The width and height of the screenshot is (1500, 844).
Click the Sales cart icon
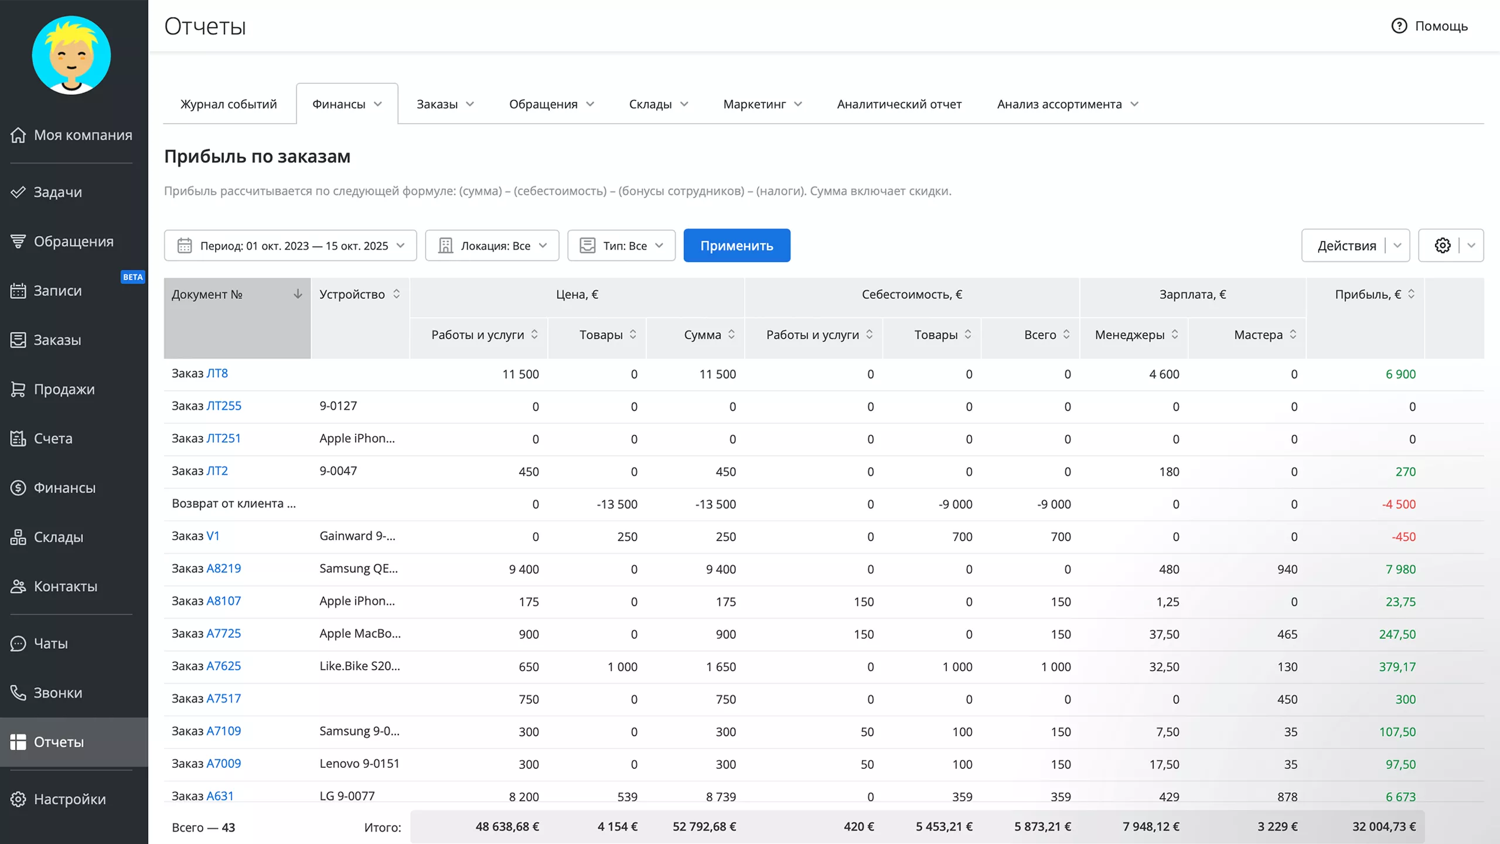pos(18,389)
